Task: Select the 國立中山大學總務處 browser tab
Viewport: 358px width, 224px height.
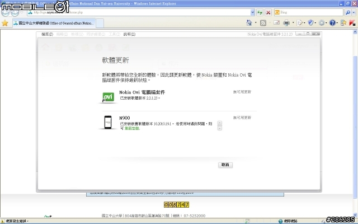Action: pyautogui.click(x=54, y=23)
